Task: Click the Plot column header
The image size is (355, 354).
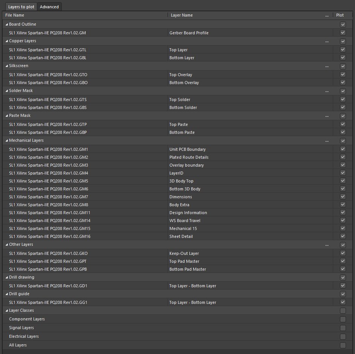Action: (x=340, y=15)
